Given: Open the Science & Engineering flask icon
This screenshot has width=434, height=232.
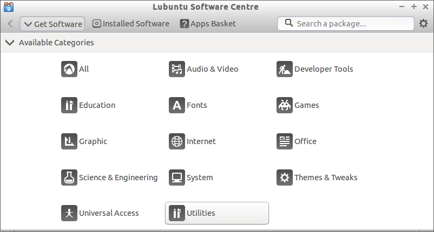Looking at the screenshot, I should [69, 178].
